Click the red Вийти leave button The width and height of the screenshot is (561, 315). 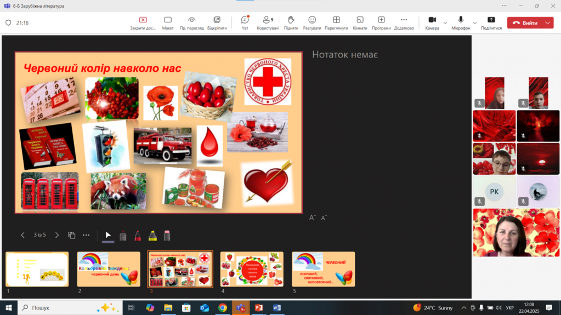(525, 23)
